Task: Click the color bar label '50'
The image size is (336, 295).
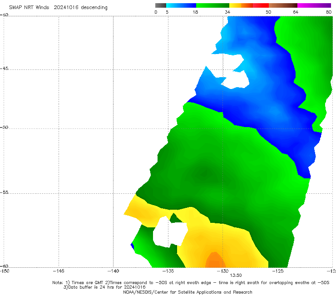Action: coord(268,12)
